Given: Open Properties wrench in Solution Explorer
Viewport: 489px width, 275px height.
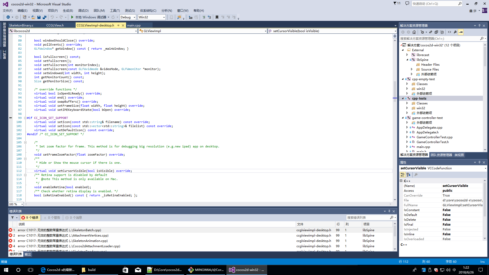Looking at the screenshot, I should click(x=455, y=32).
